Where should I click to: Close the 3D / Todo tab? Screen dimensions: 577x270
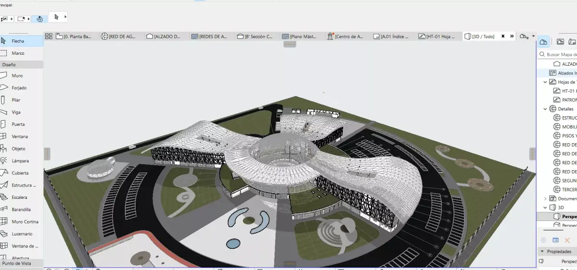pos(502,36)
